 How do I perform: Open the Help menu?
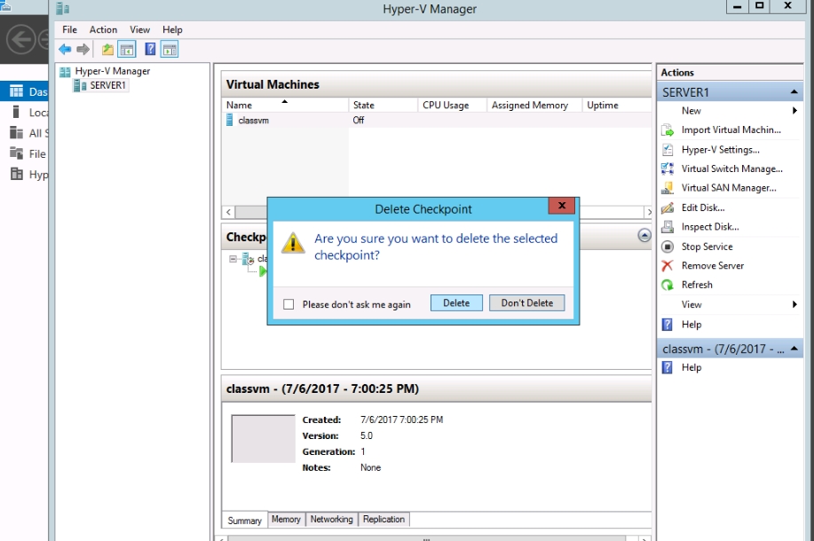172,29
